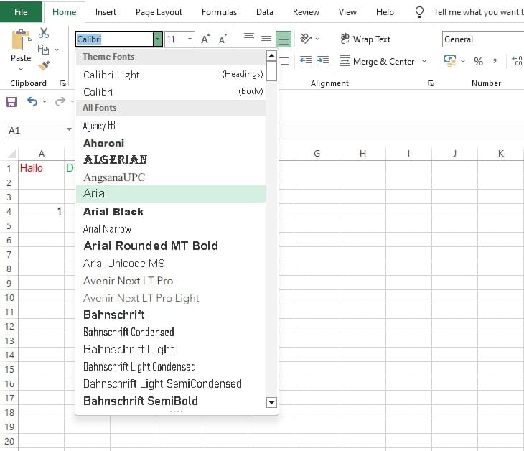Screen dimensions: 524x451
Task: Choose Arial Black font
Action: pyautogui.click(x=171, y=212)
